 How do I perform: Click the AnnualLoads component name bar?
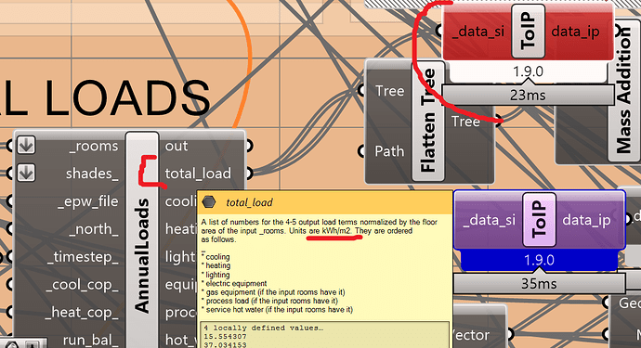pyautogui.click(x=142, y=239)
